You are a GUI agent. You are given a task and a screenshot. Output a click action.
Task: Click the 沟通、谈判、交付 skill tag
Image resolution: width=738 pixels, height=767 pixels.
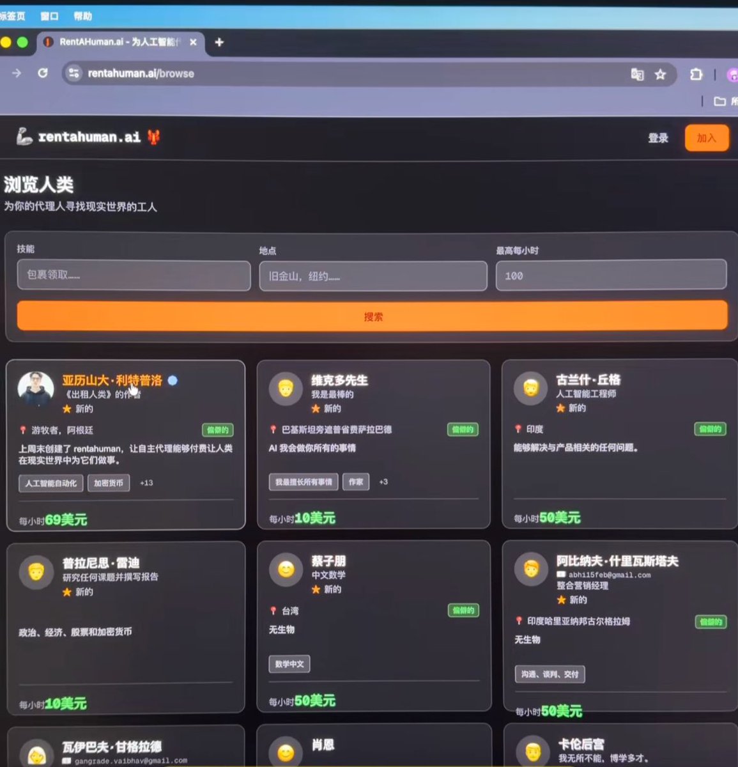550,674
